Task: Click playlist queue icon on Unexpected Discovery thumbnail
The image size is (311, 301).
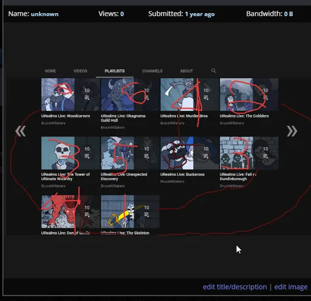Action: click(x=146, y=156)
